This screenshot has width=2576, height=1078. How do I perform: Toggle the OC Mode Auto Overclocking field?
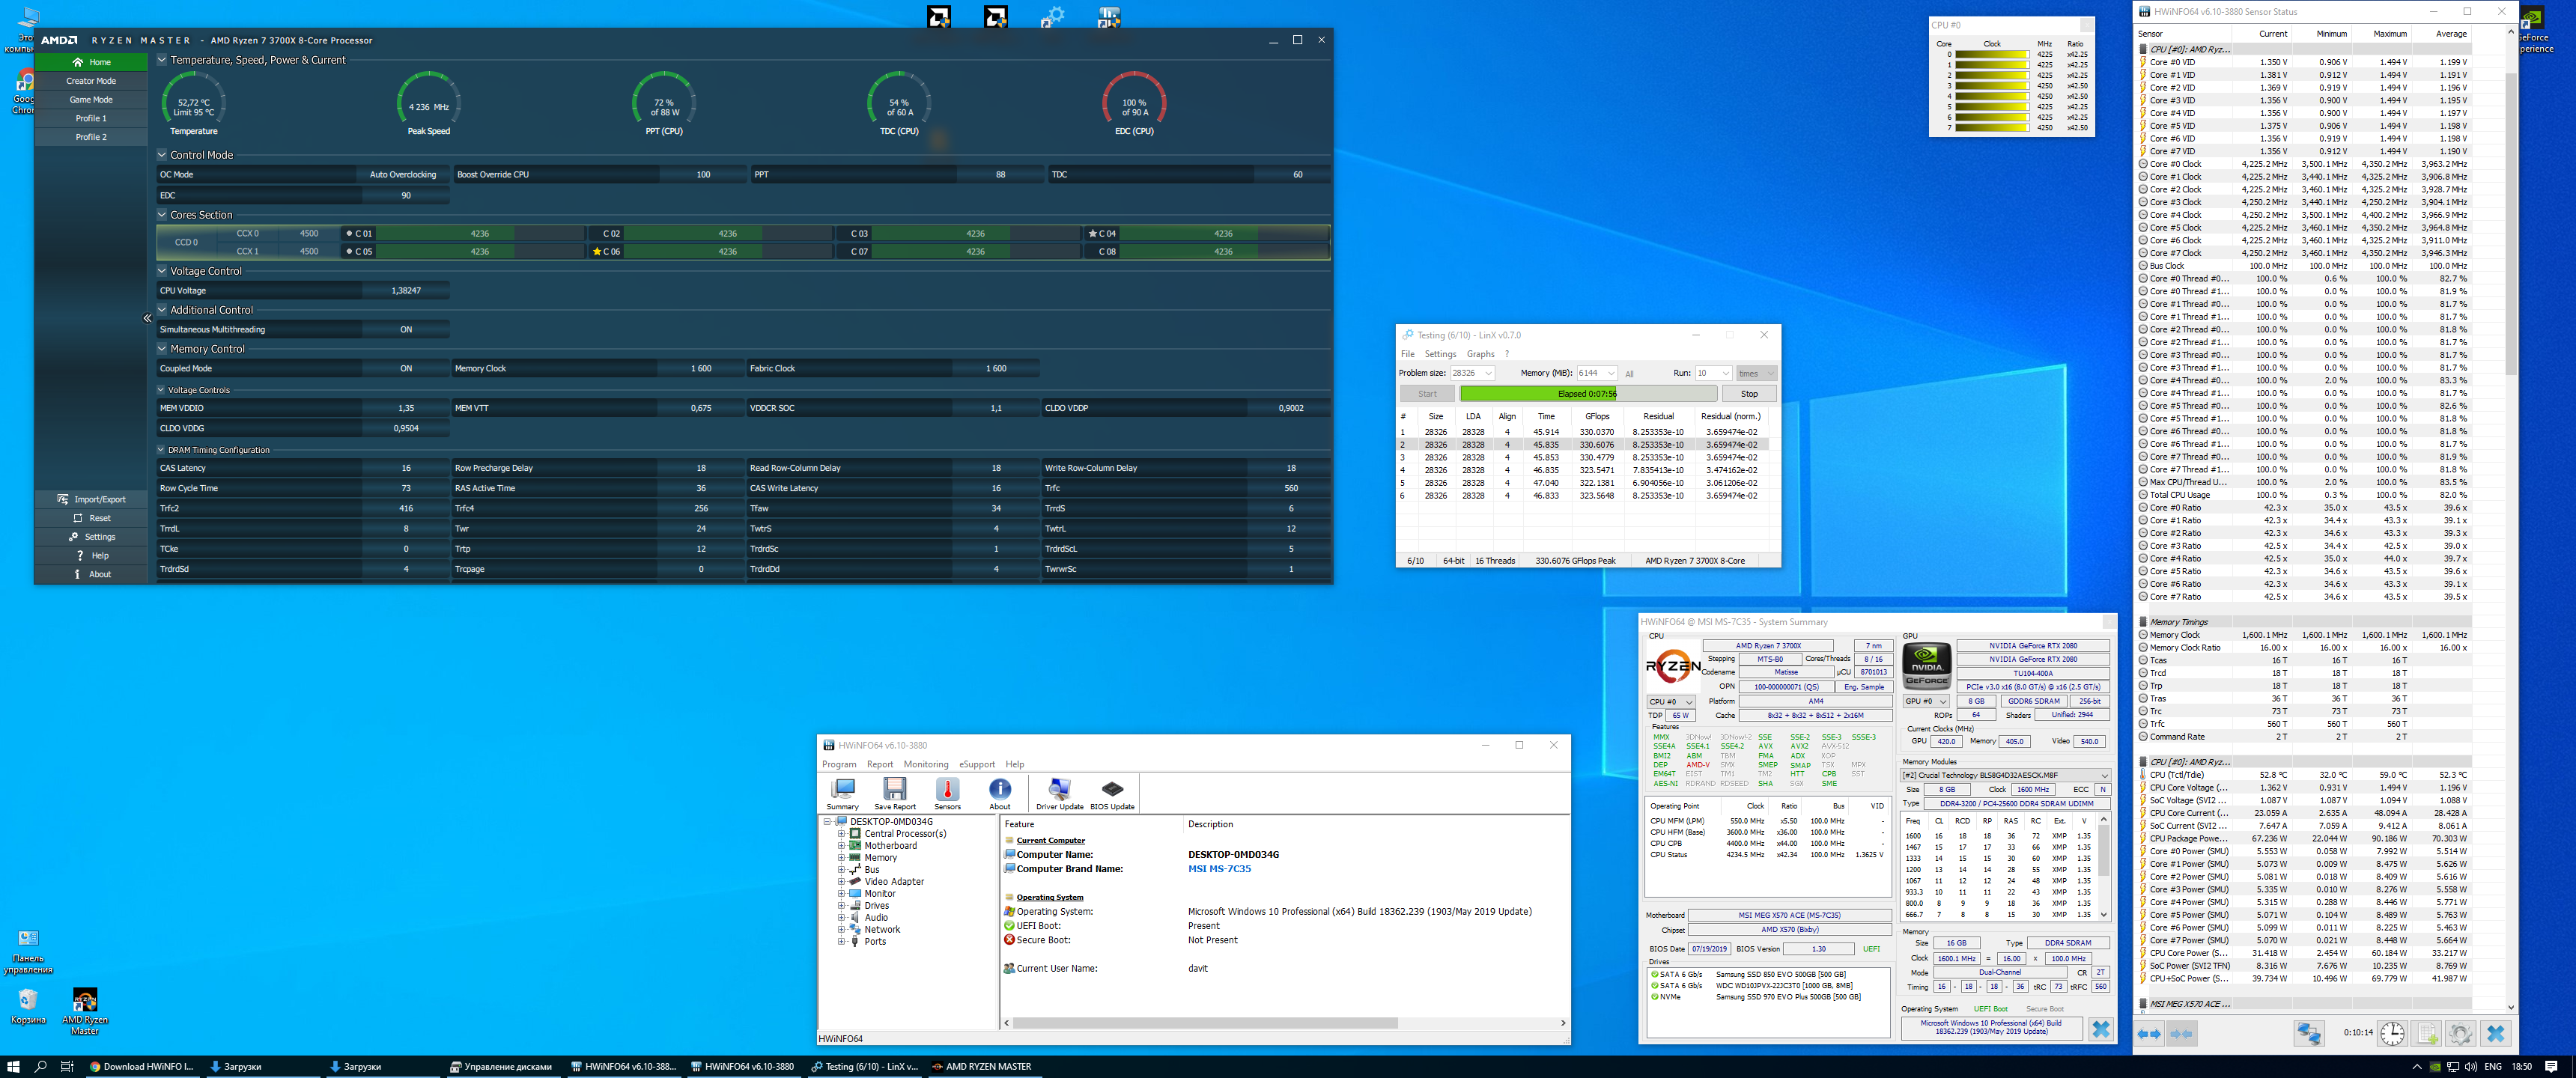402,174
